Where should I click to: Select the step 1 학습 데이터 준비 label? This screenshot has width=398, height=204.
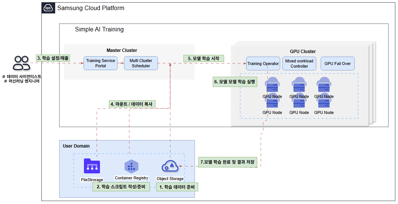[x=177, y=187]
